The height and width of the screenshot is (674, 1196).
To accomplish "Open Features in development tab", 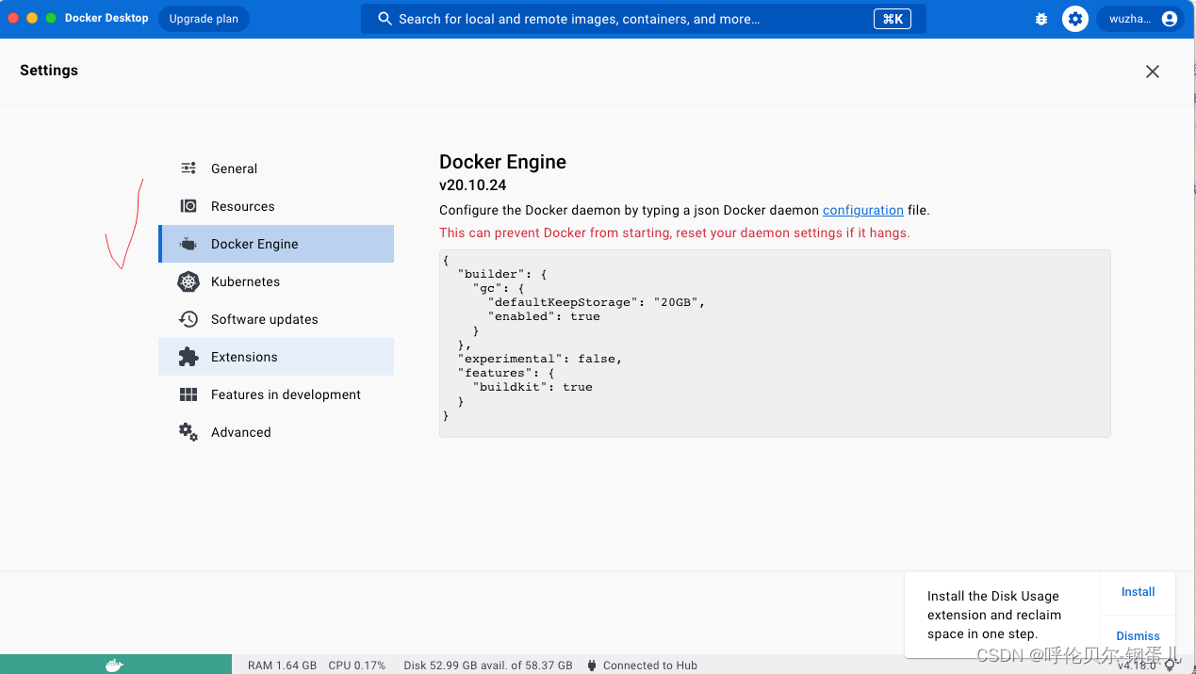I will 276,394.
